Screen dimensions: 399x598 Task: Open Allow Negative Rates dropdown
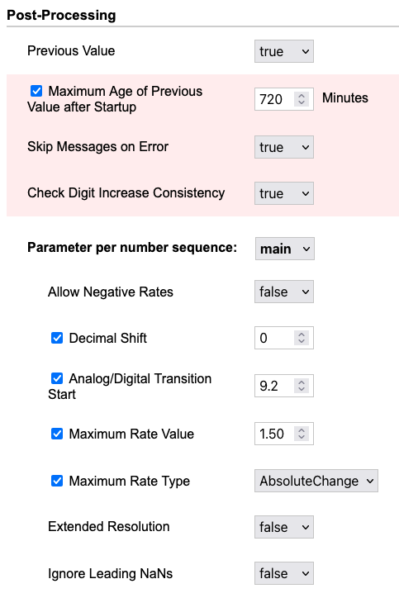click(284, 292)
